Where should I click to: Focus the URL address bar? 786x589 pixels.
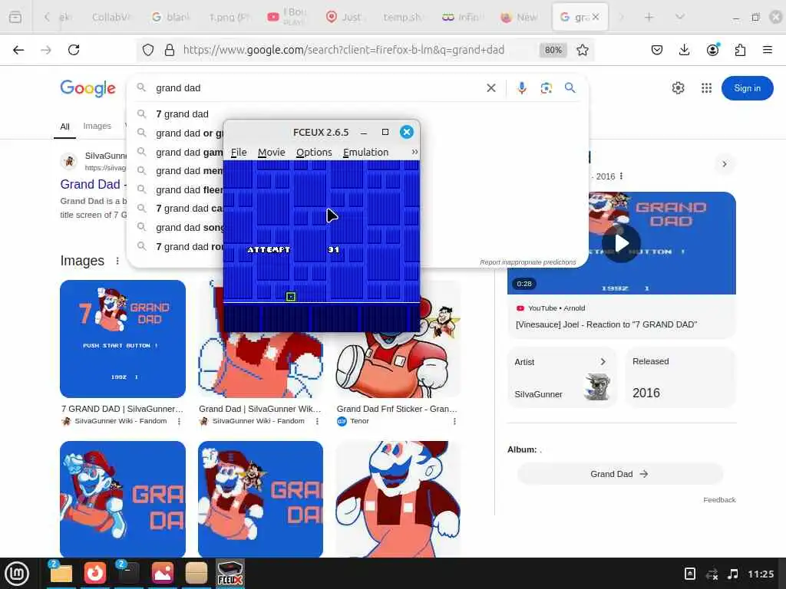343,50
